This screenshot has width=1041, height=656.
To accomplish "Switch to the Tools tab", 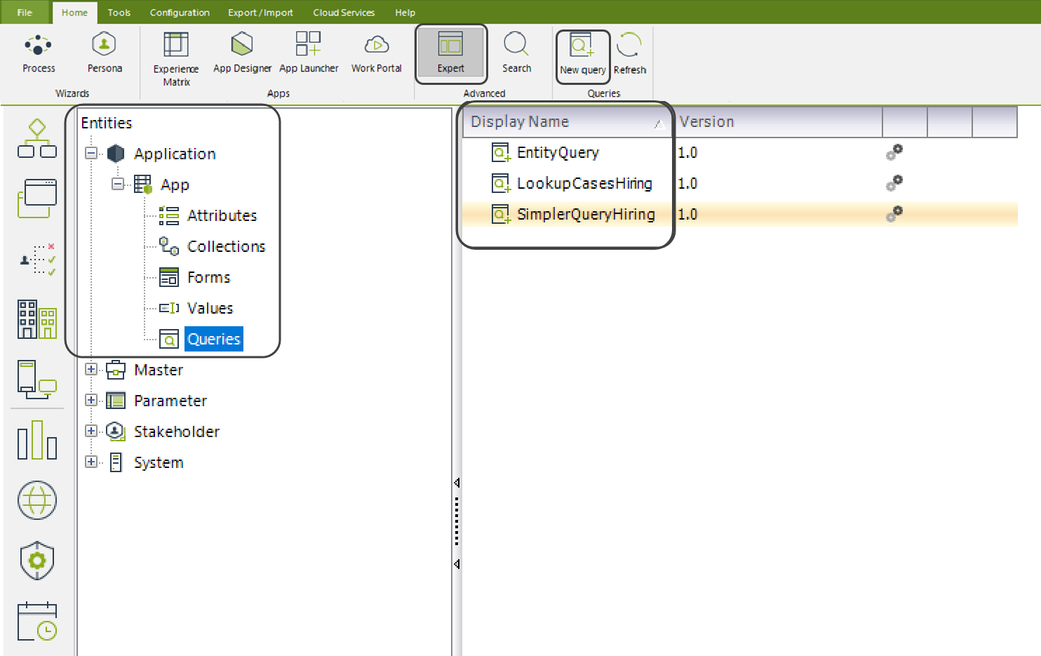I will 119,13.
